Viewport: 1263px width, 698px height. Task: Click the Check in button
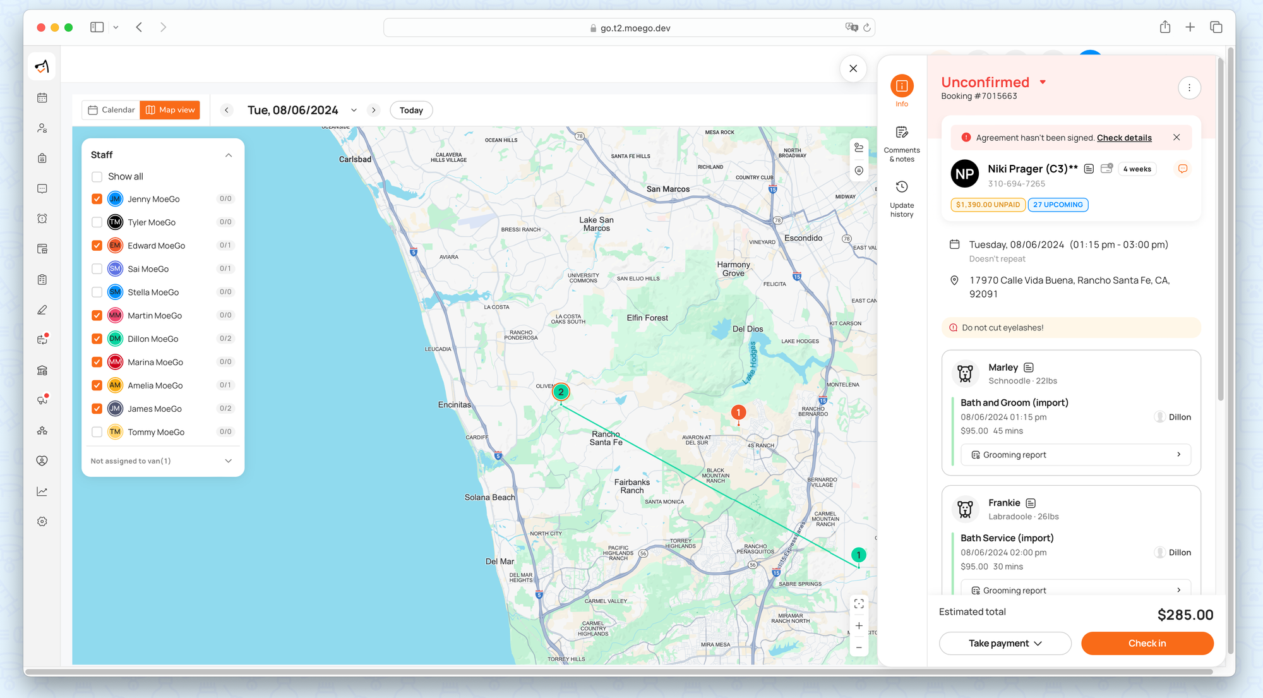pos(1147,643)
